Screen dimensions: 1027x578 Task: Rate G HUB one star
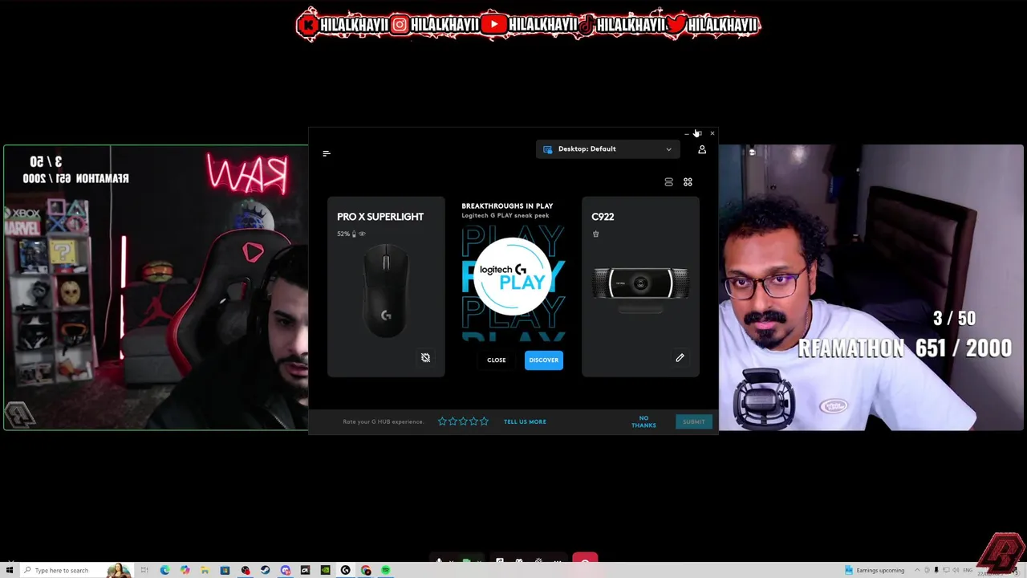tap(442, 421)
